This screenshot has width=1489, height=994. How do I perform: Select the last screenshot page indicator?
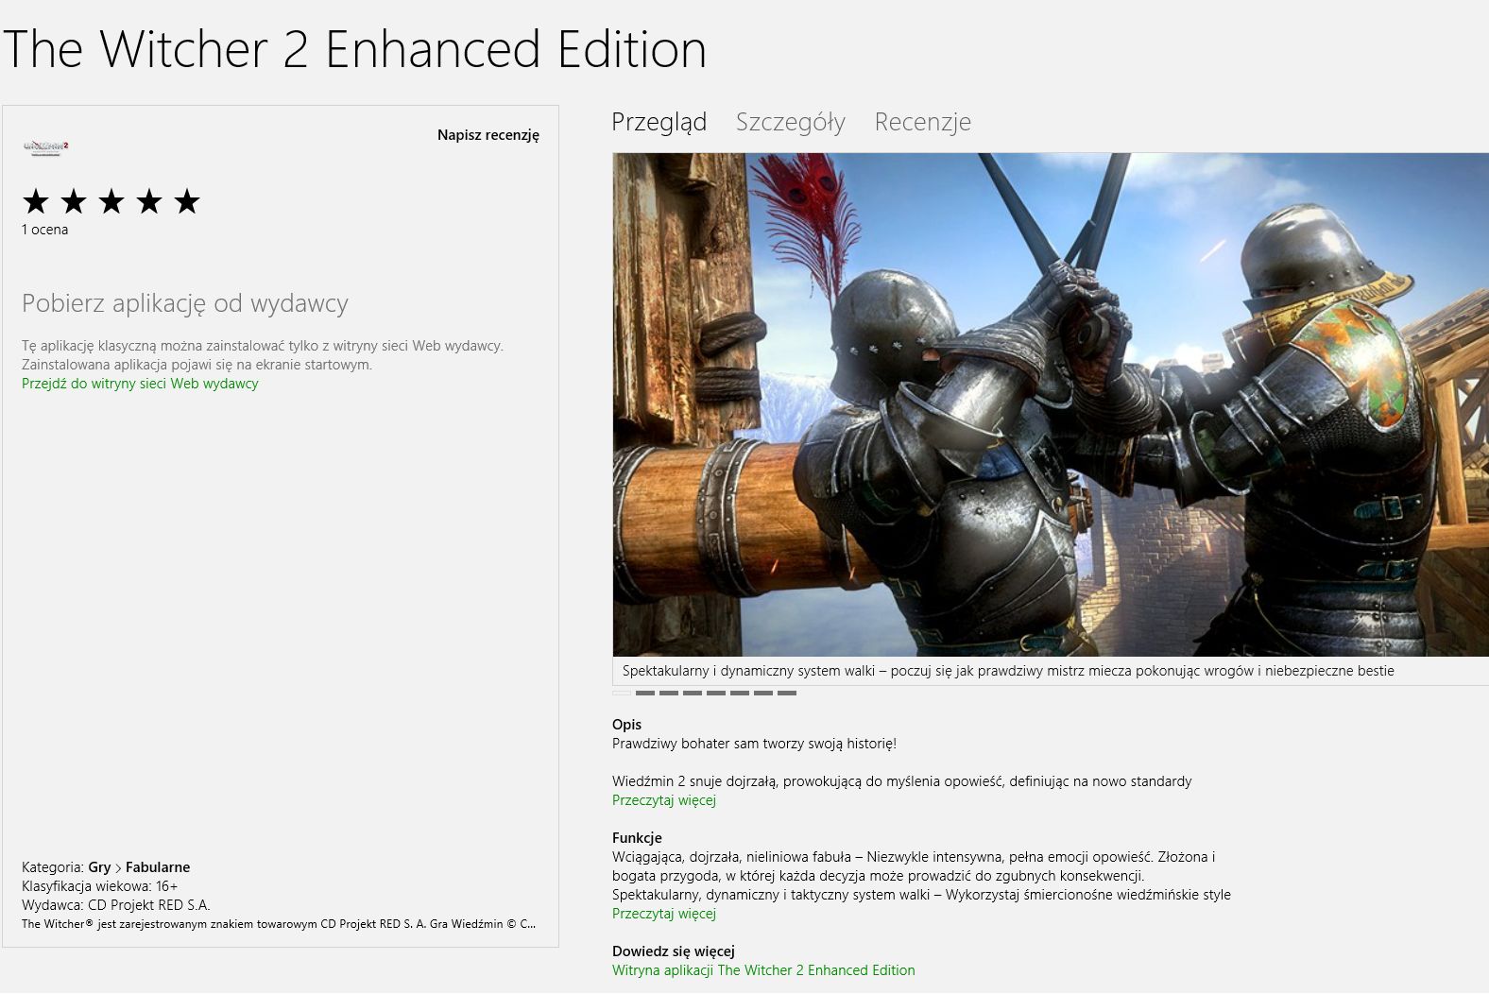(787, 693)
